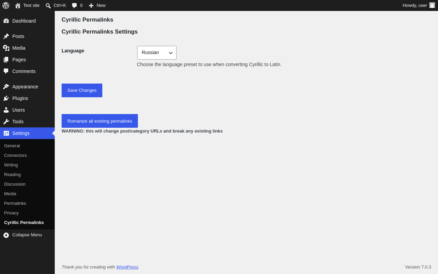Click the Media camera-music icon
This screenshot has width=438, height=274.
(6, 48)
